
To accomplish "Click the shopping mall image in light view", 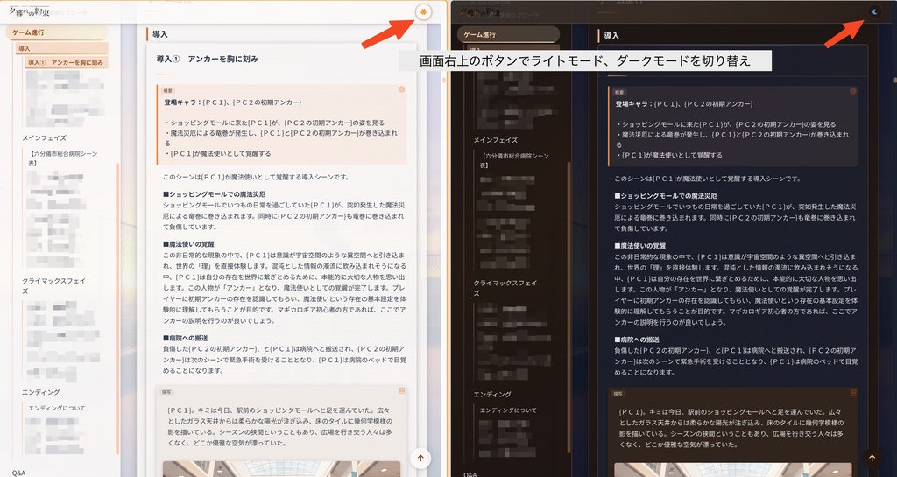I will pos(281,469).
